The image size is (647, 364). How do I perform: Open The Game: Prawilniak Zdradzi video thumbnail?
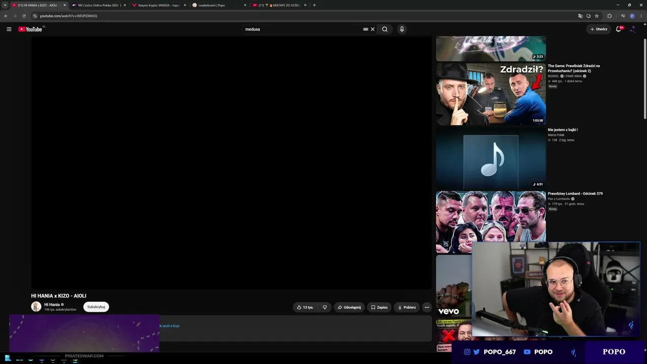[491, 94]
